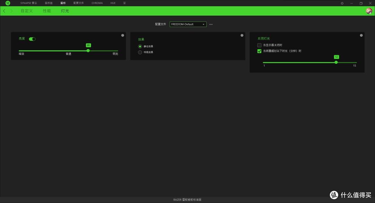Switch to the 性能 tab
Screen dimensions: 375x203
(47, 11)
